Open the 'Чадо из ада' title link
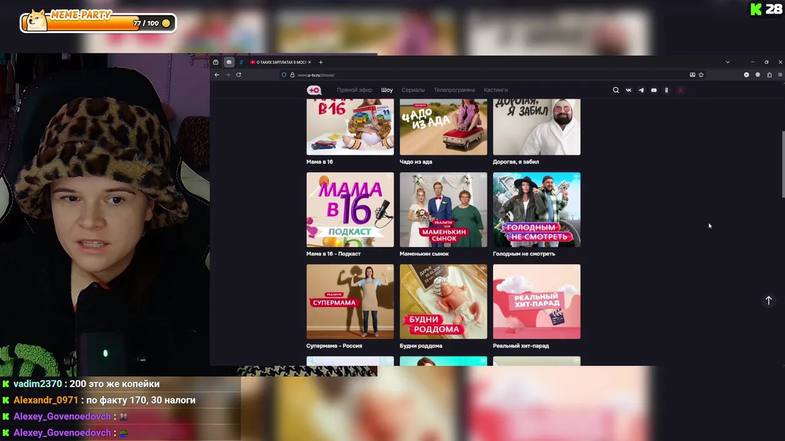Viewport: 785px width, 441px height. click(x=416, y=162)
